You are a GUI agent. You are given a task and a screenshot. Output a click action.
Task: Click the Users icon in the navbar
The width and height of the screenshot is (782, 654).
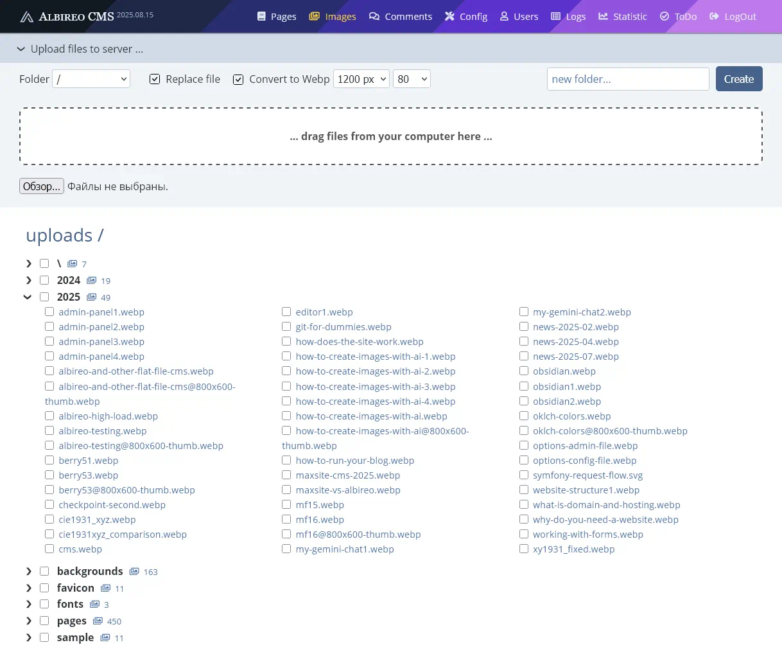coord(503,16)
